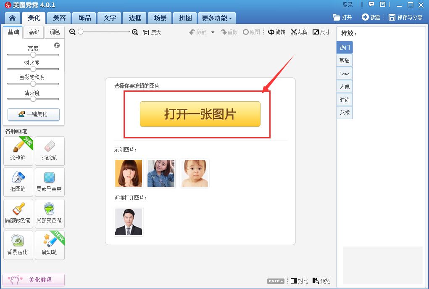This screenshot has height=289, width=429.
Task: Expand the 更多功能 dropdown menu
Action: pos(217,18)
